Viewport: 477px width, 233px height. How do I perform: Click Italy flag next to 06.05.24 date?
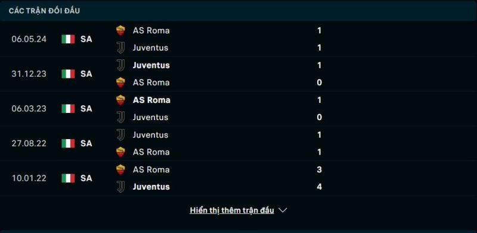(68, 39)
